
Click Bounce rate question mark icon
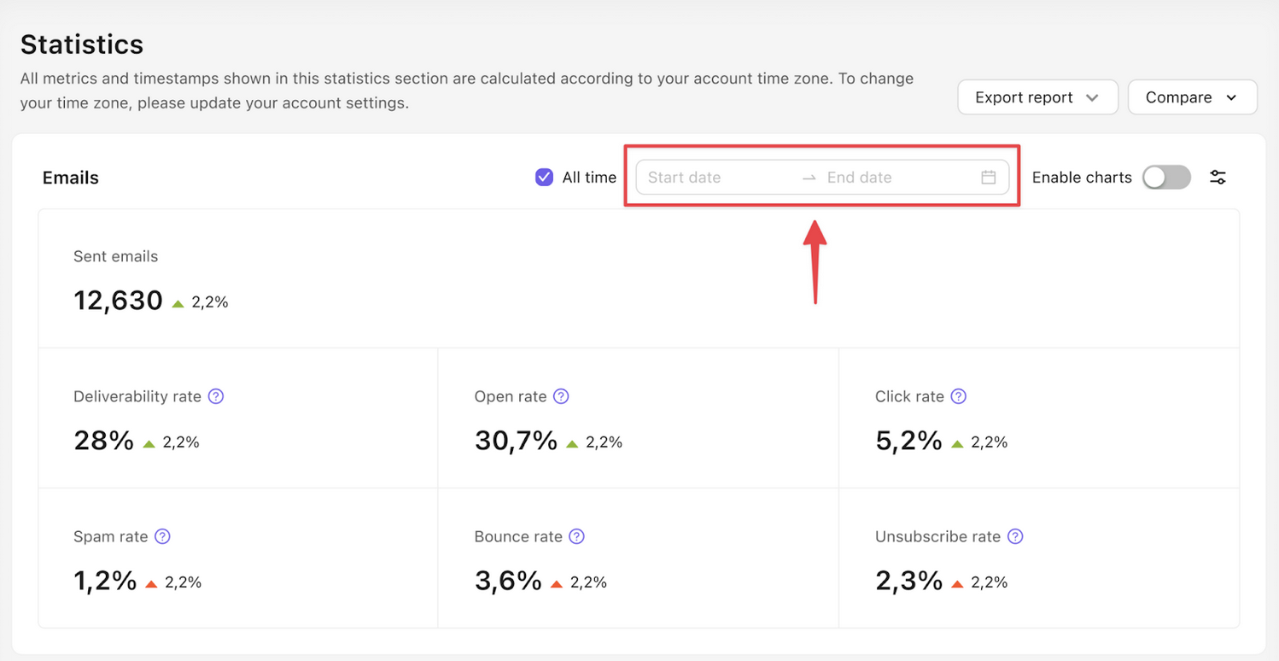(577, 536)
